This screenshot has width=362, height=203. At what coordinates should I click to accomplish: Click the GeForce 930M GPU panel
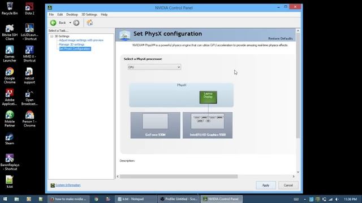pos(156,125)
